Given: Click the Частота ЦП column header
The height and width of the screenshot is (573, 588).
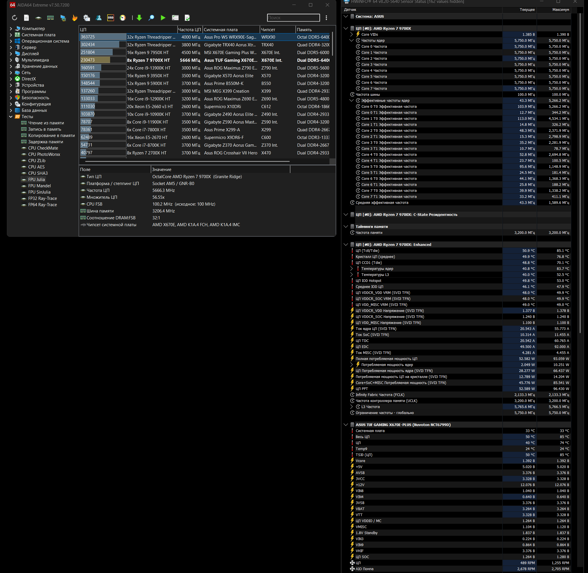Looking at the screenshot, I should tap(189, 29).
